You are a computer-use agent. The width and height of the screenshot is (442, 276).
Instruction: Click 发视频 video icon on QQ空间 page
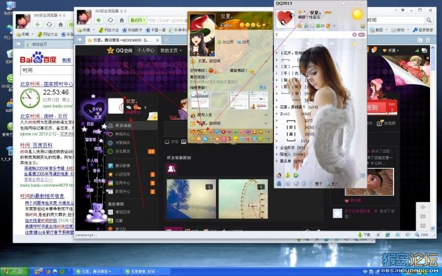[x=386, y=123]
